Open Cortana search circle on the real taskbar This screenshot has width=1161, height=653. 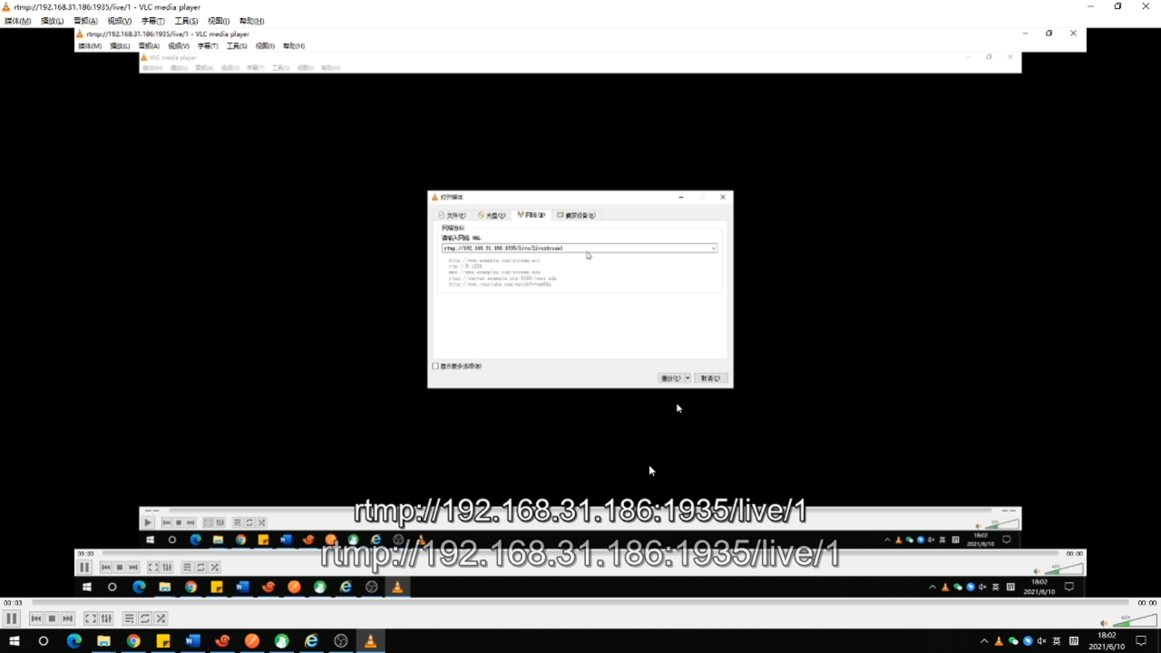coord(44,641)
